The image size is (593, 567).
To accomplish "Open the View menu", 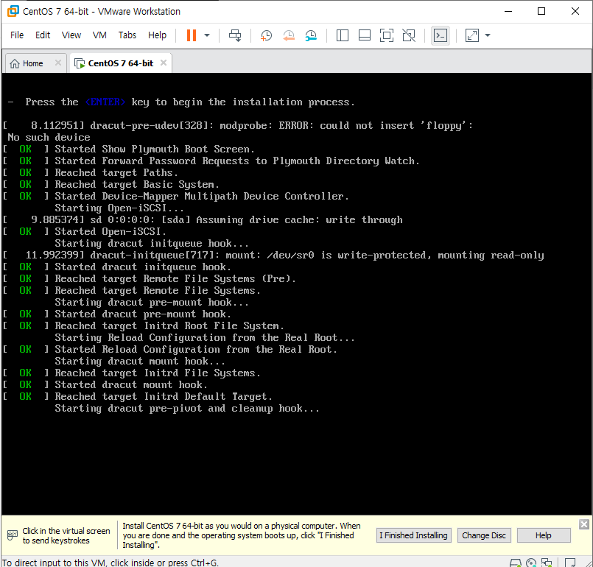I will (71, 35).
